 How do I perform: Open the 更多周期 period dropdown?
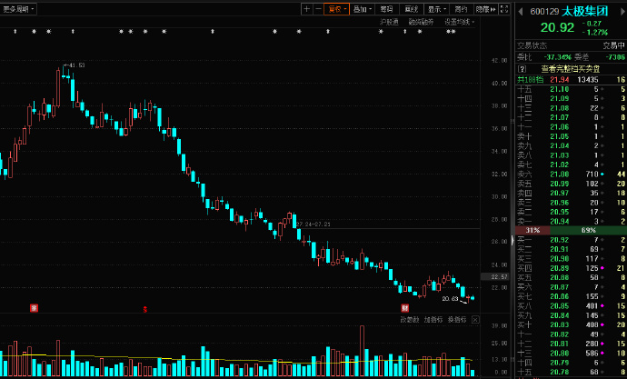(x=18, y=9)
